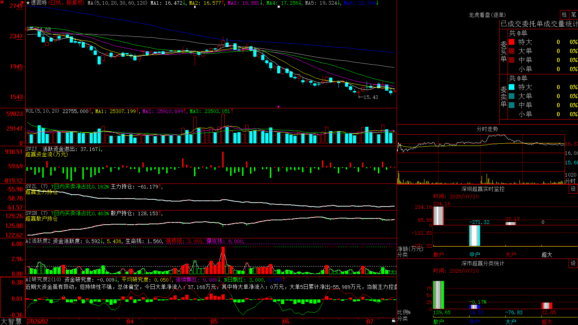The image size is (578, 325).
Task: Click the 委卖单 section label
Action: pos(504,96)
